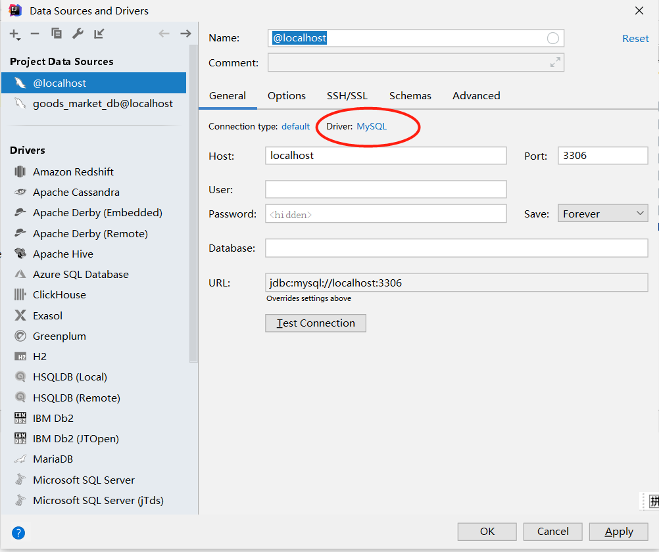Click the OK button
This screenshot has height=552, width=659.
(487, 532)
